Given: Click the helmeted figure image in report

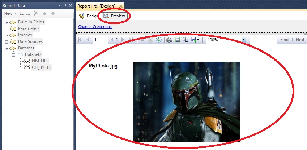Looking at the screenshot, I should [x=187, y=102].
